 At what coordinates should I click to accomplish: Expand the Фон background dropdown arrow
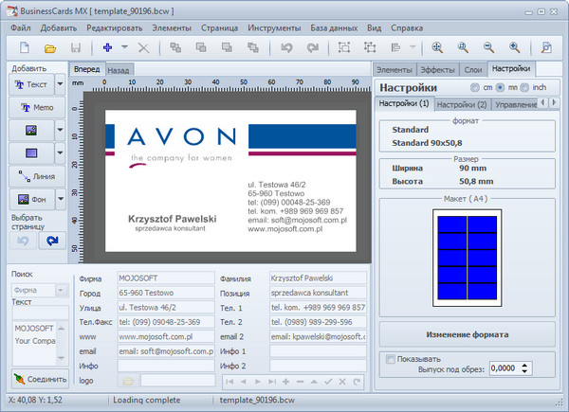[61, 199]
